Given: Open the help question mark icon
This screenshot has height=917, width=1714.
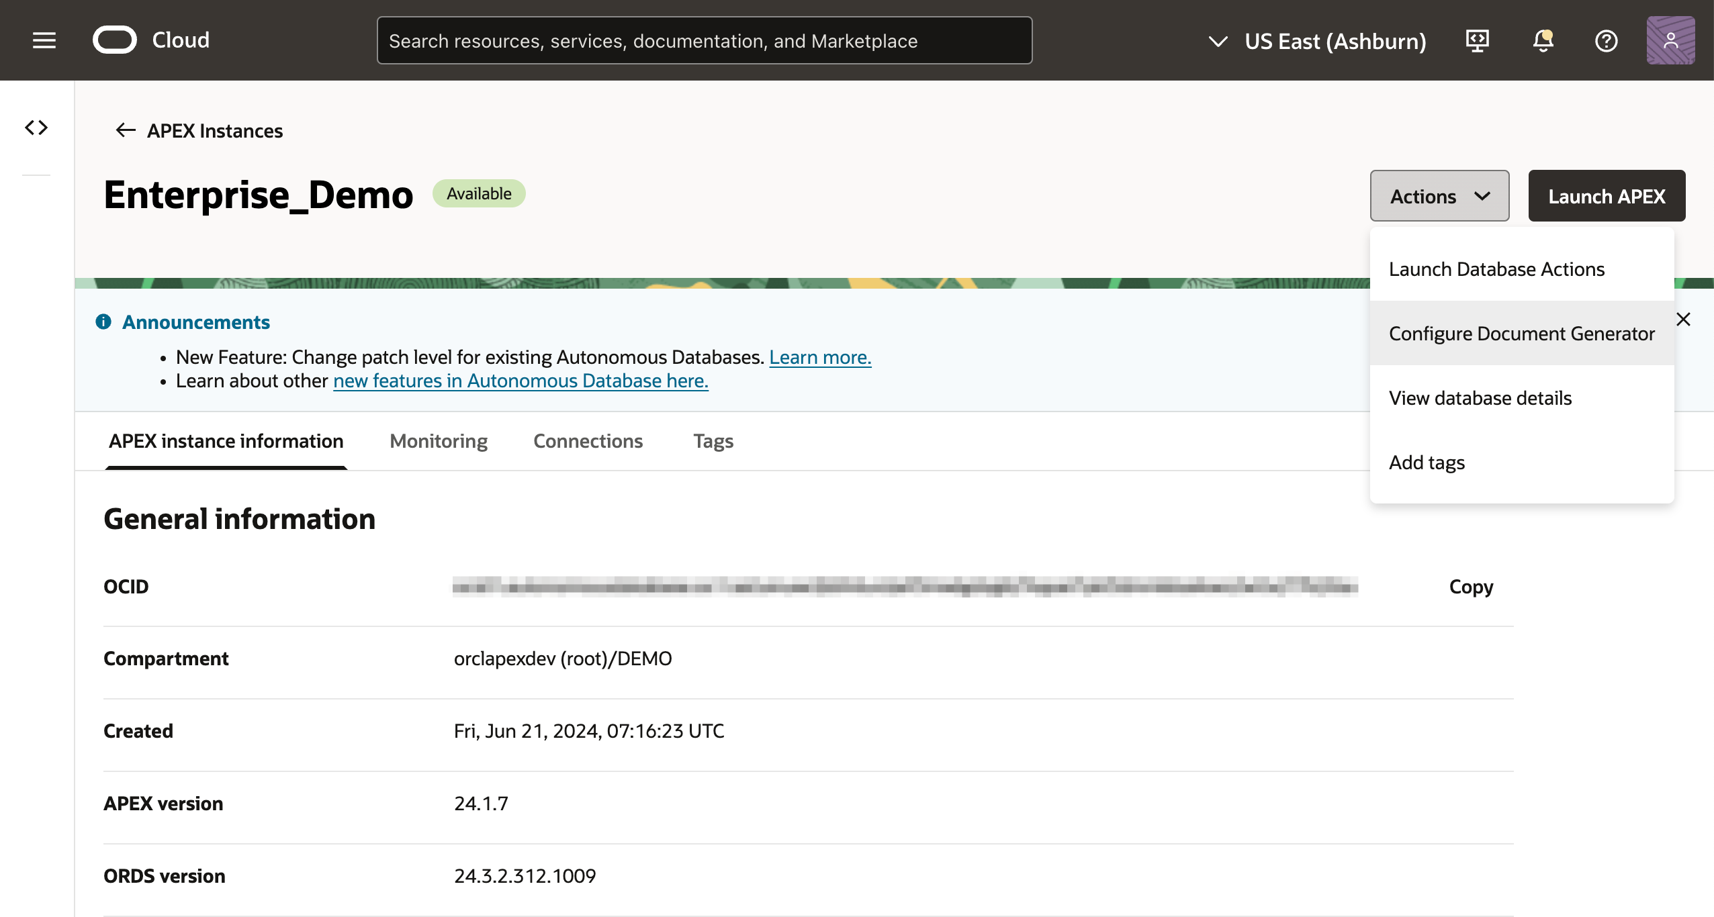Looking at the screenshot, I should pos(1606,41).
